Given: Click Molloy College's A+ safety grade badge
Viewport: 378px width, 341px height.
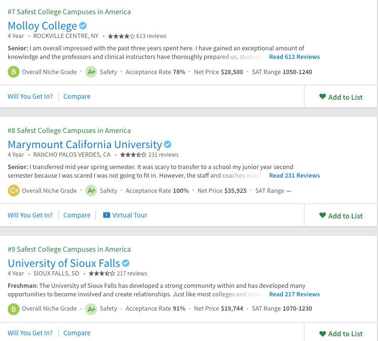Looking at the screenshot, I should click(91, 72).
